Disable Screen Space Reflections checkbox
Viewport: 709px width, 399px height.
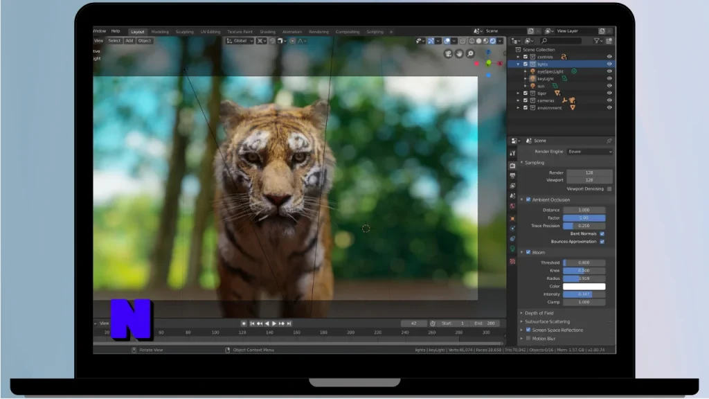[x=528, y=330]
